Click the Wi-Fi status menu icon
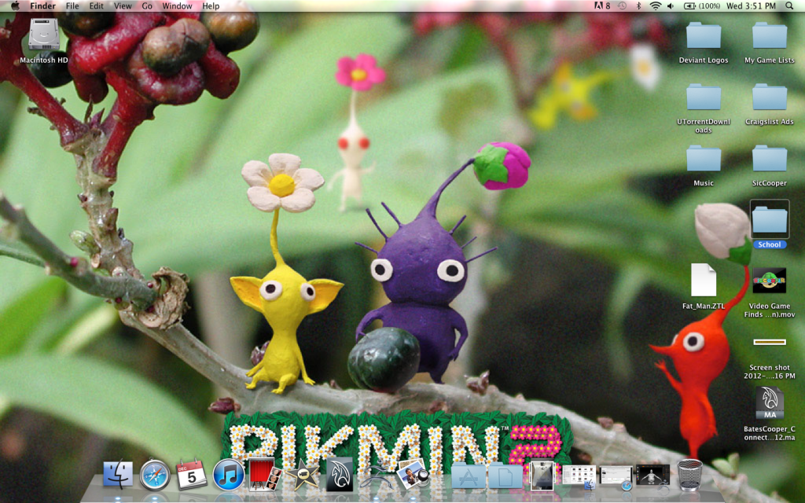Screen dimensions: 805x503 point(655,6)
